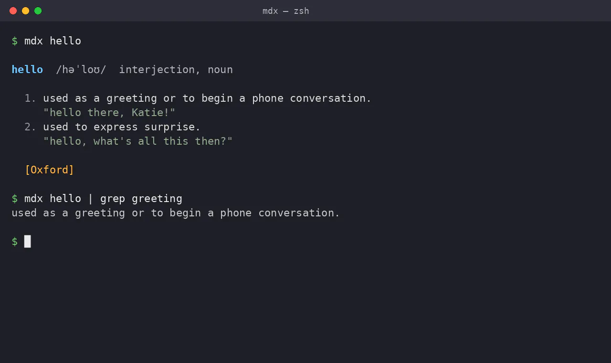Click the list number '1.'
611x363 pixels.
pyautogui.click(x=30, y=98)
